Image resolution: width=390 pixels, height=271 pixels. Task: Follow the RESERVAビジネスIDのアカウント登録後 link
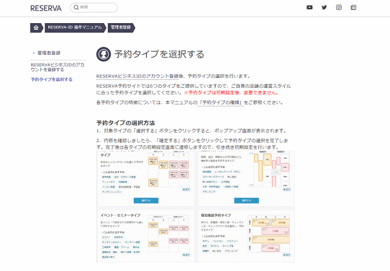coord(137,76)
